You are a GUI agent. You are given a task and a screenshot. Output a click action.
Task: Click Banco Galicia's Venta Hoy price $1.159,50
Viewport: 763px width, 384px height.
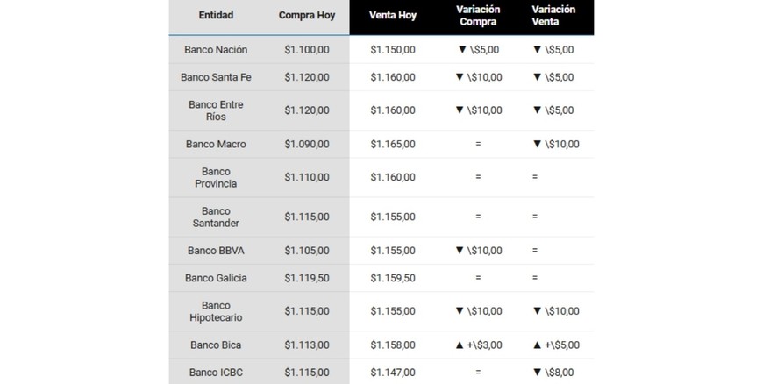393,278
